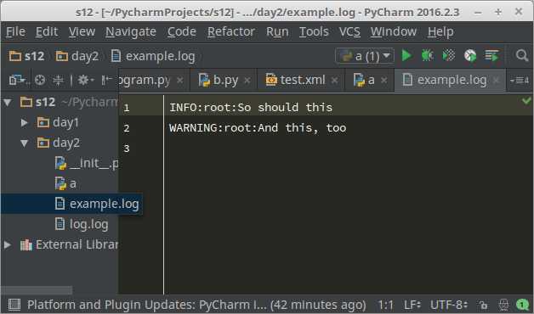Open the Edit menu
Viewport: 534px width, 314px height.
pos(47,31)
